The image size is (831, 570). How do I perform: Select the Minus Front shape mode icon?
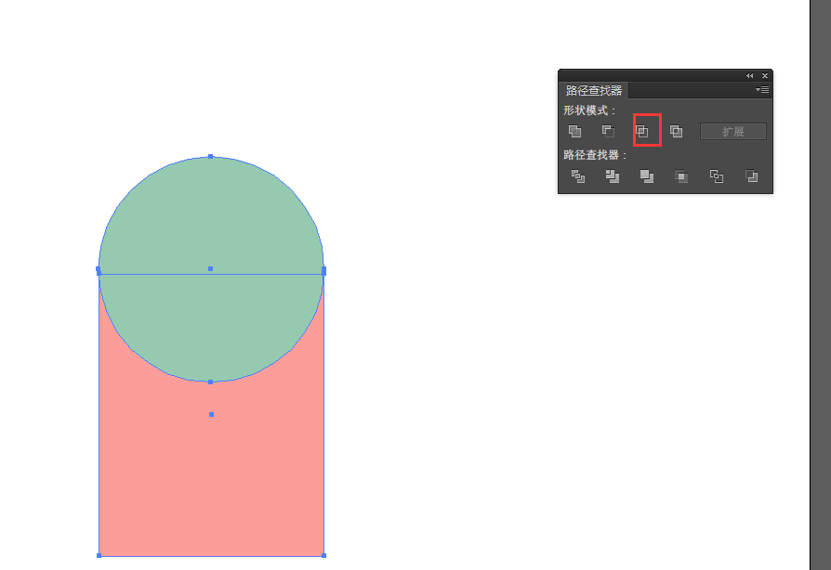[607, 130]
